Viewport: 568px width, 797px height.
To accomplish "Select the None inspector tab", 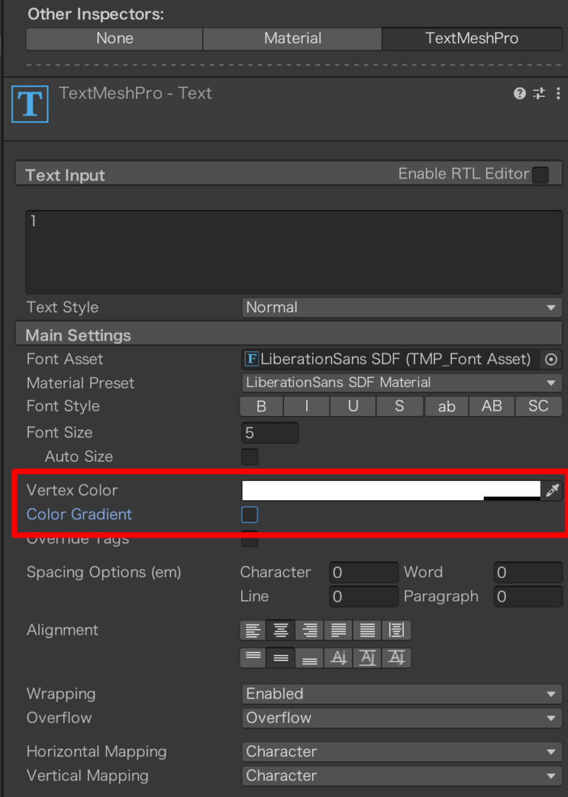I will [x=114, y=38].
